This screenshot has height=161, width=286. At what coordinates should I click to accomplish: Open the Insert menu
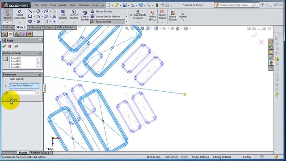(x=63, y=5)
